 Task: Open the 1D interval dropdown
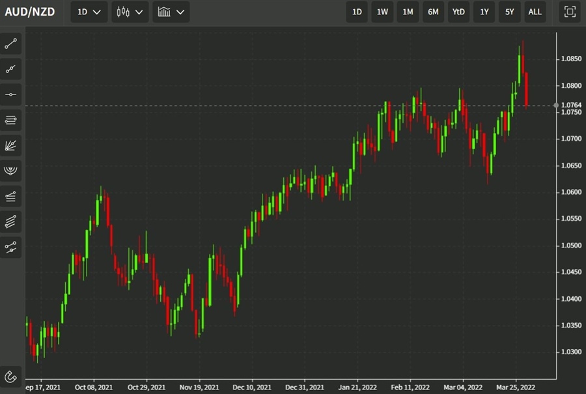click(89, 12)
